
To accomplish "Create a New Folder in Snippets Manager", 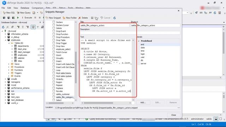I will pyautogui.click(x=70, y=18).
